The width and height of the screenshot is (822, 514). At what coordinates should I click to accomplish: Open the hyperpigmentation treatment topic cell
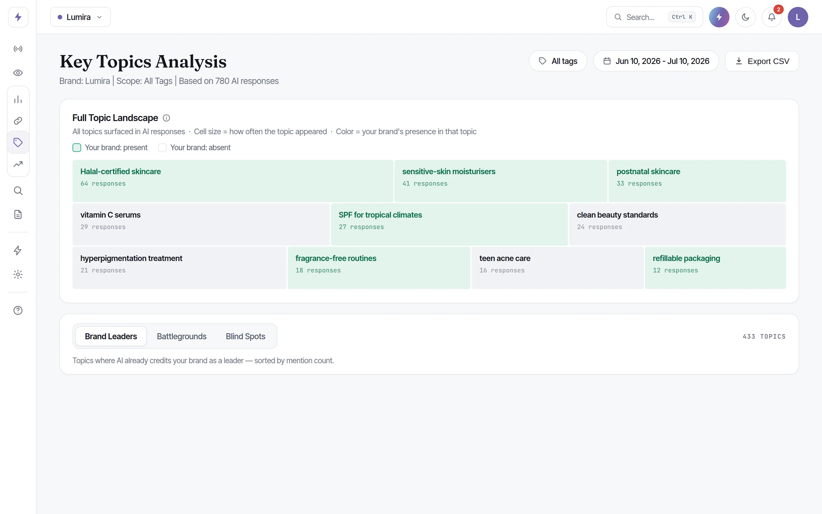(x=179, y=268)
